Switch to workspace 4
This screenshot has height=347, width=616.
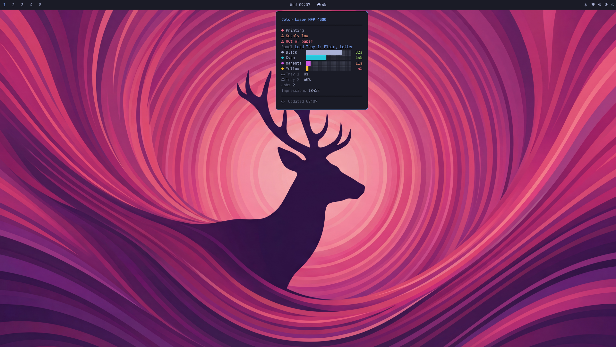31,5
